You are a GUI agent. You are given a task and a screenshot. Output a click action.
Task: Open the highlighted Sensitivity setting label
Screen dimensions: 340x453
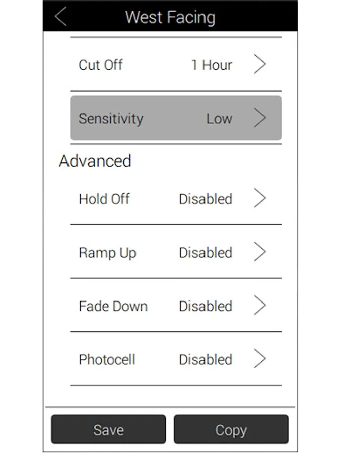tap(111, 119)
